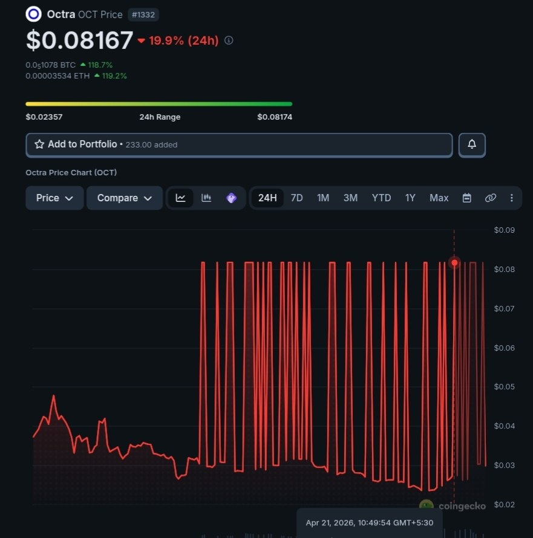The height and width of the screenshot is (538, 533).
Task: Click the 233.00 added text
Action: pos(151,145)
